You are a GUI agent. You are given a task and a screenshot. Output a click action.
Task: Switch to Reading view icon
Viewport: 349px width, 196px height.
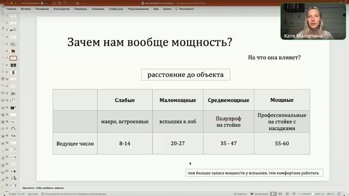287,194
